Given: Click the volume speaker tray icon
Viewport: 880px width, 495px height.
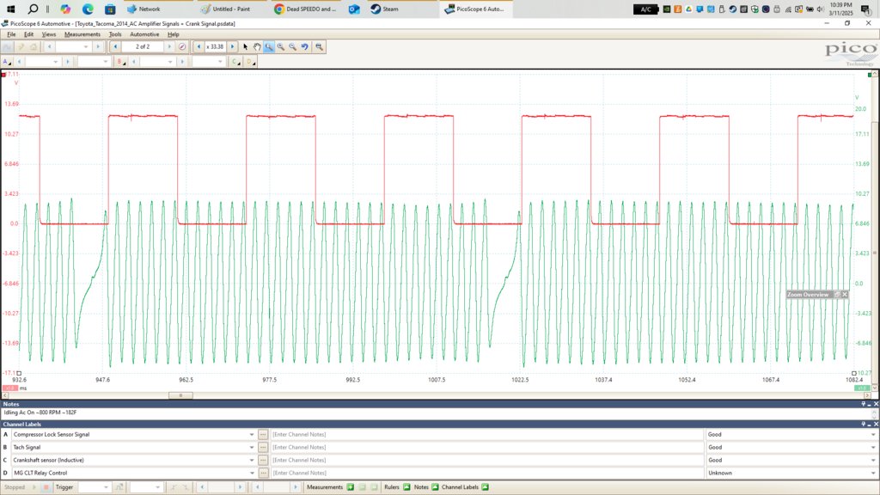Looking at the screenshot, I should [821, 9].
